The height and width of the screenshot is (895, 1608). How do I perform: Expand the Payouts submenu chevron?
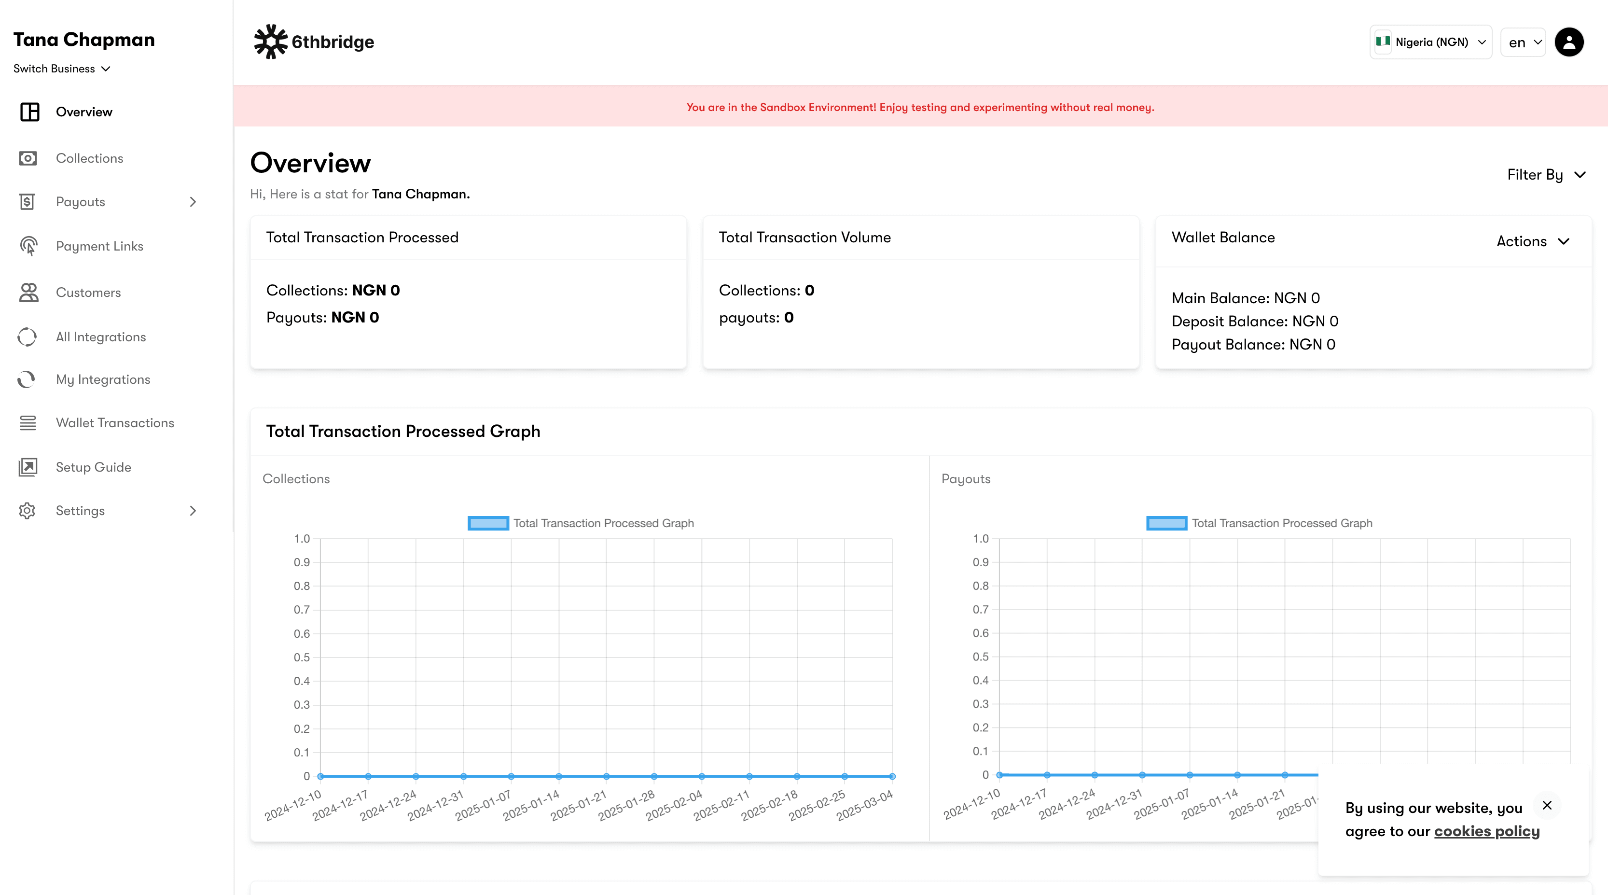192,201
